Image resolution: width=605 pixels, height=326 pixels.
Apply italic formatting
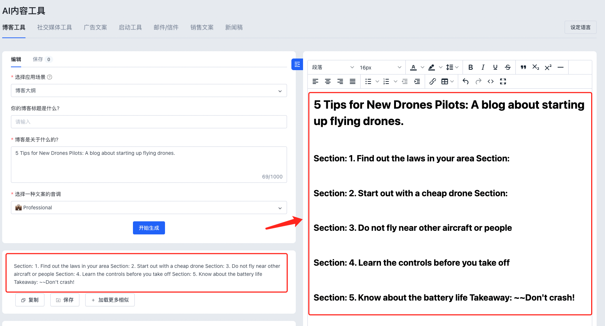click(483, 67)
